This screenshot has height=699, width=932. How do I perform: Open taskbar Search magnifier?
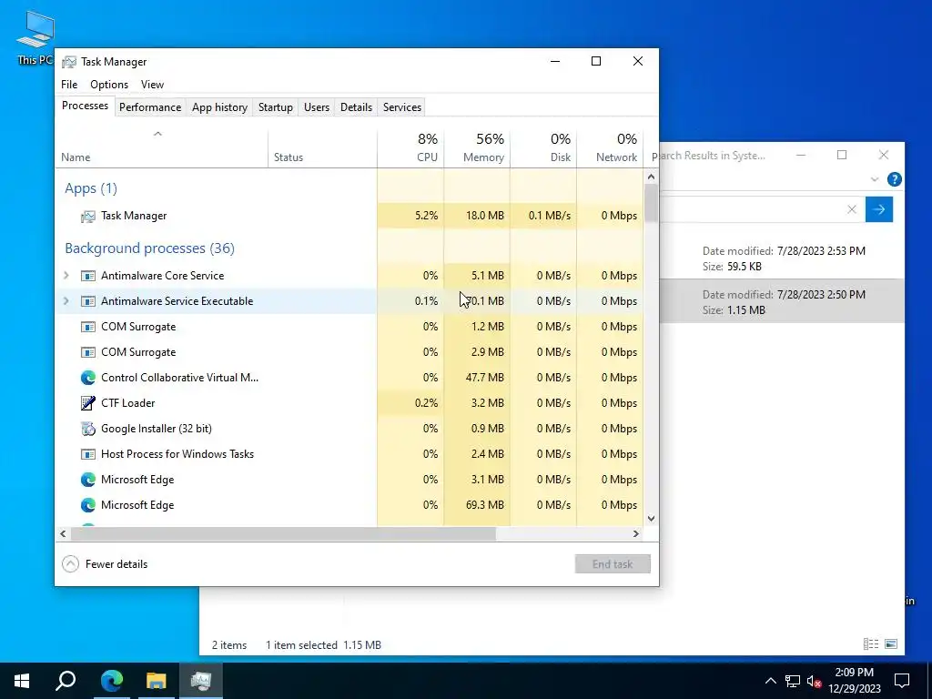(66, 681)
